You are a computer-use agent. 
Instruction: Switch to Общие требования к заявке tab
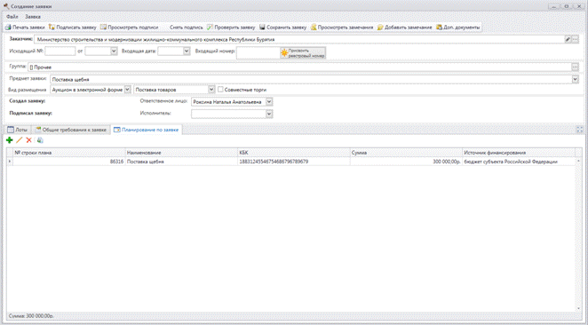(71, 130)
